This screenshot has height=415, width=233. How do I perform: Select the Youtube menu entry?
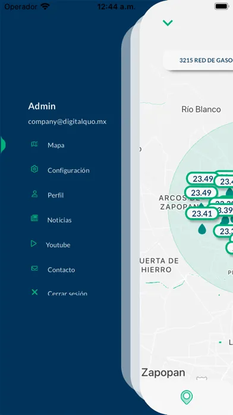[58, 245]
